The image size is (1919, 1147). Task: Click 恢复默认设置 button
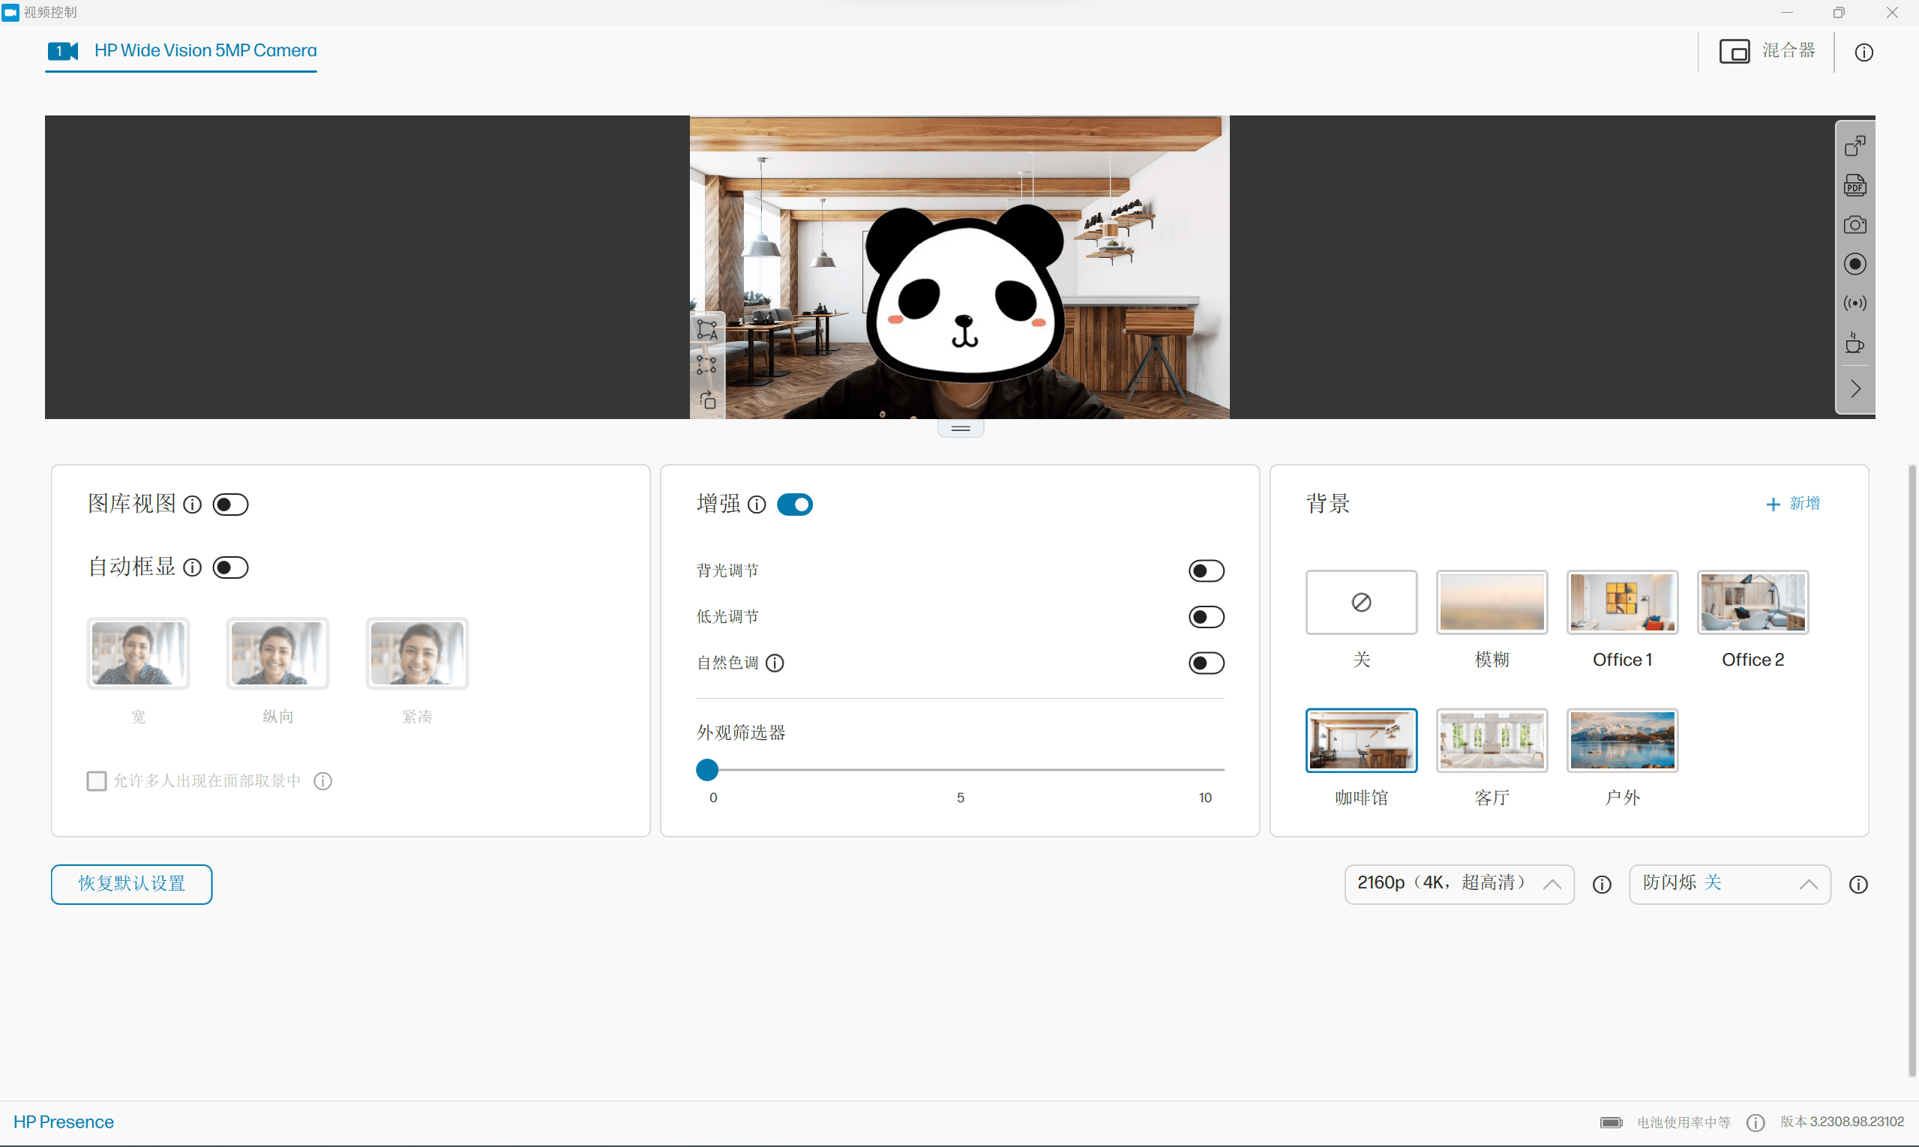131,884
